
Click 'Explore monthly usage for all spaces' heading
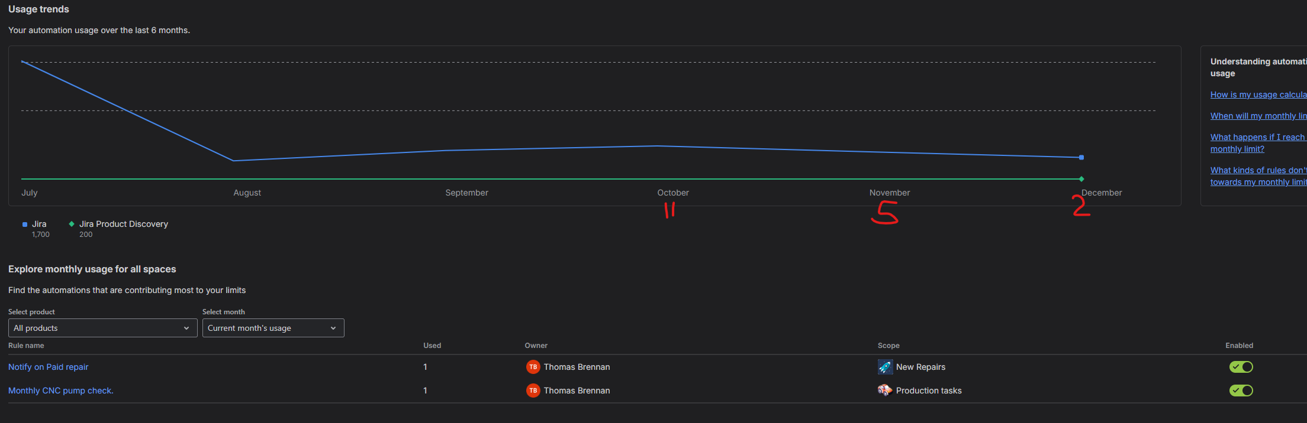tap(92, 269)
